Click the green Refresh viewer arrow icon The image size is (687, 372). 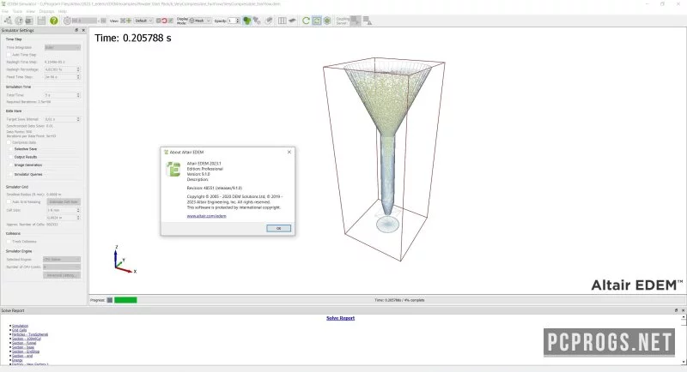[306, 21]
